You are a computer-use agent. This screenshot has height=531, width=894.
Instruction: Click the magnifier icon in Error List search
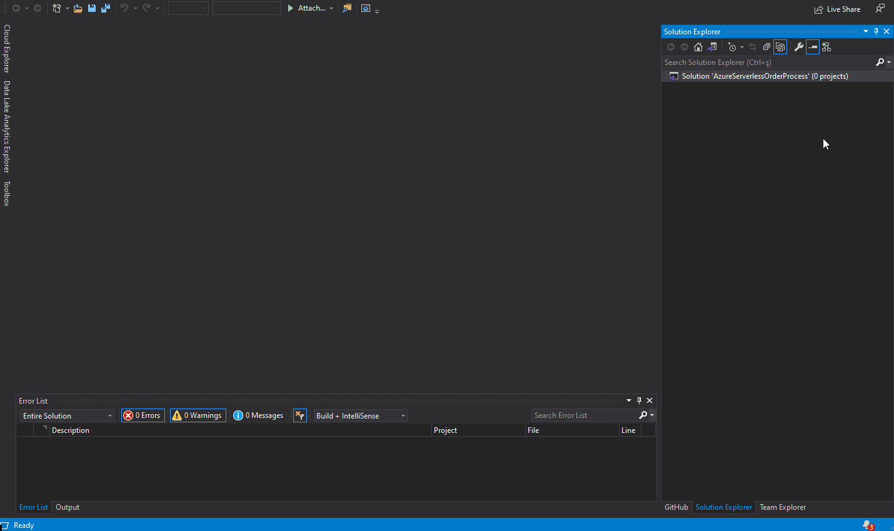tap(643, 415)
